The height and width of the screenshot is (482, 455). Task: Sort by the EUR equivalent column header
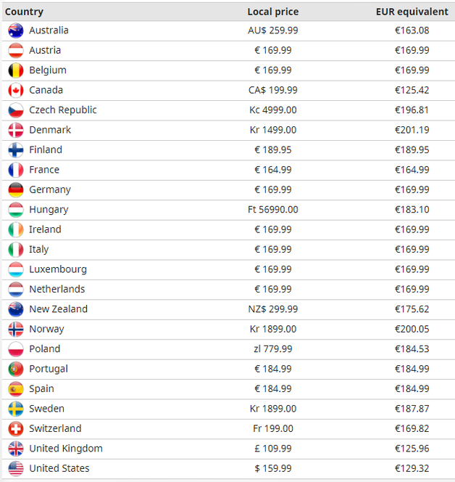(412, 12)
